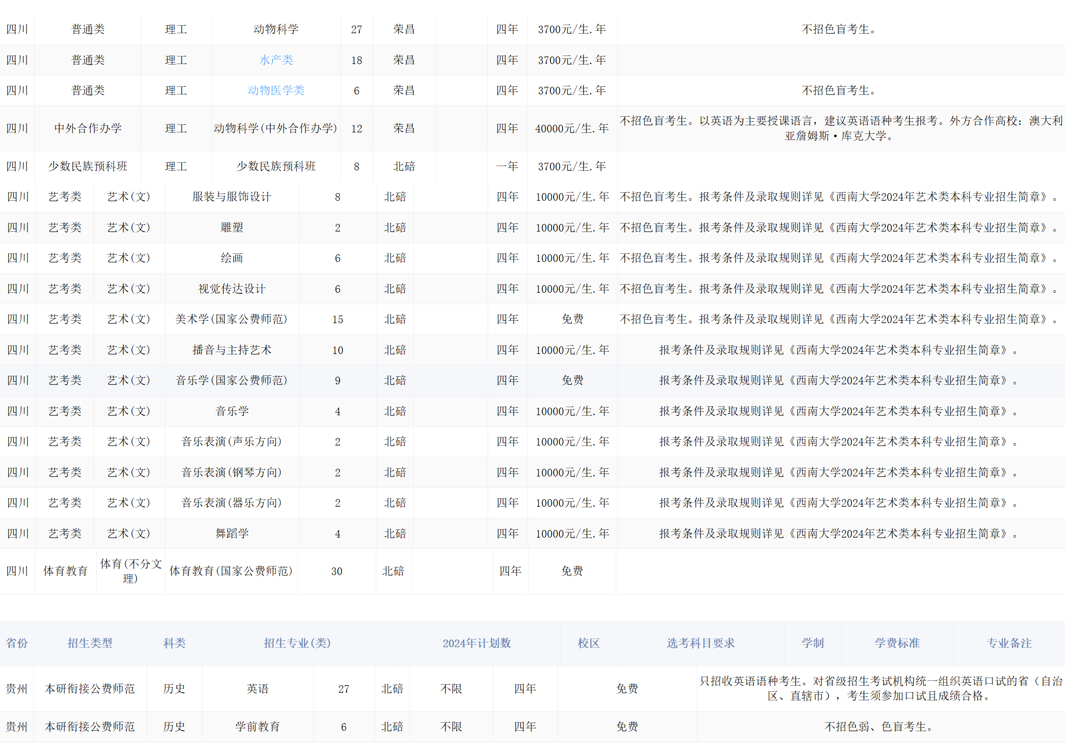Click the 招生专业(类) column header
This screenshot has height=753, width=1065.
pyautogui.click(x=297, y=643)
